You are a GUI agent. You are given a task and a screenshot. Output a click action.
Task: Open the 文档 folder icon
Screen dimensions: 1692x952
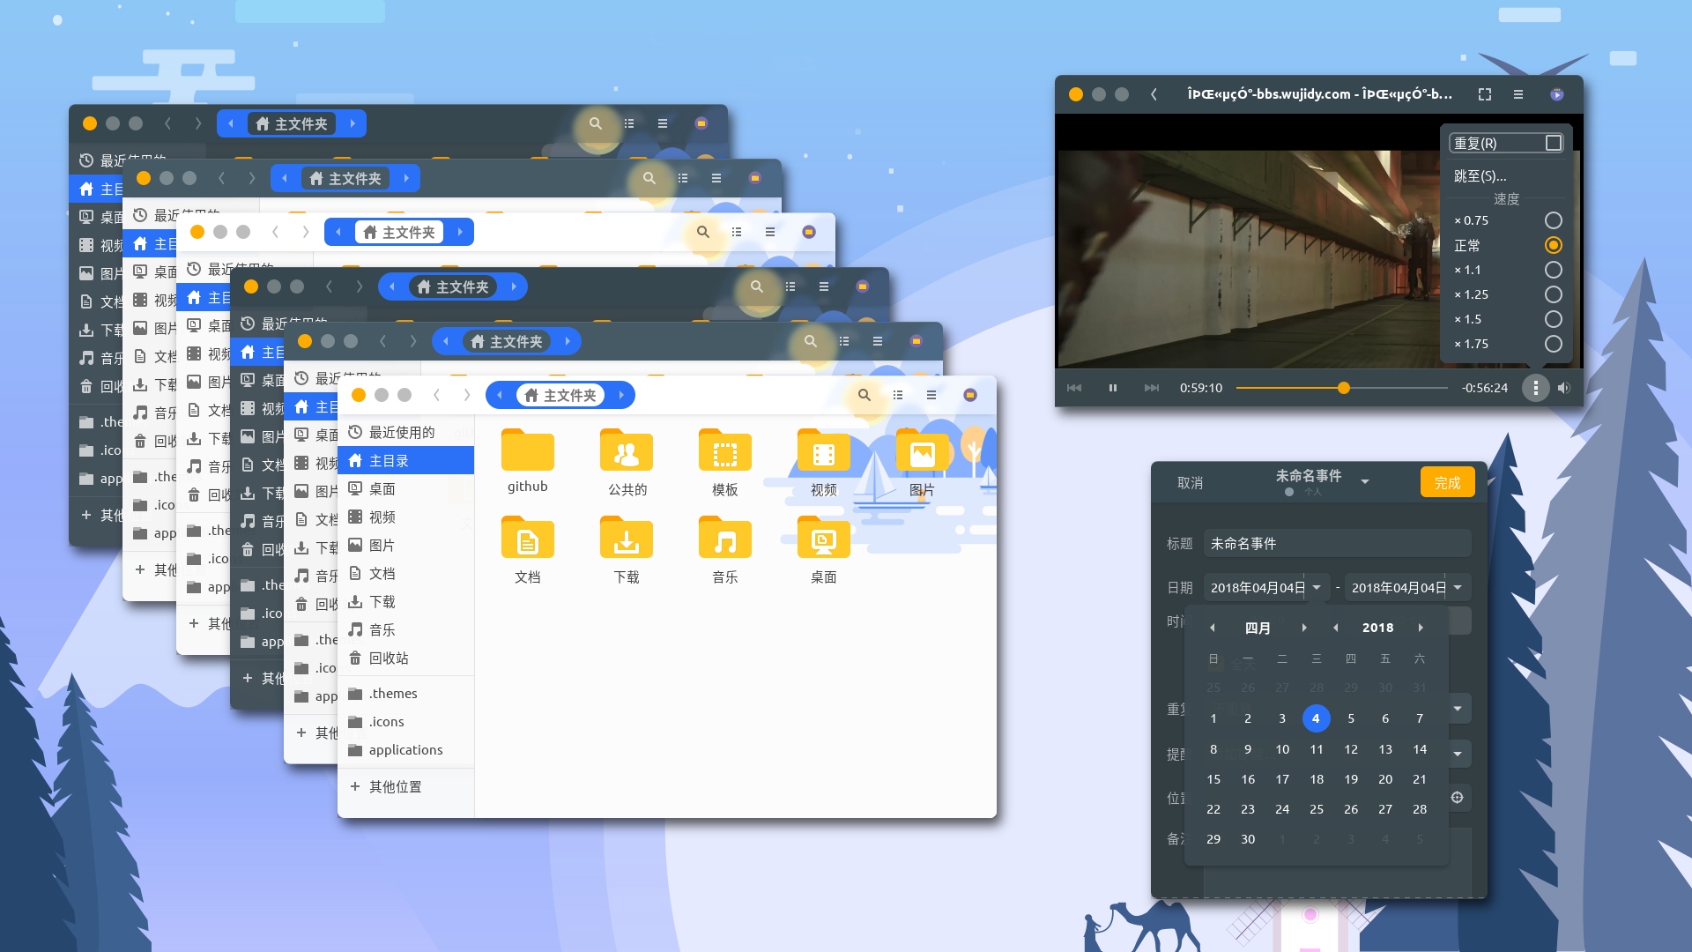click(527, 539)
